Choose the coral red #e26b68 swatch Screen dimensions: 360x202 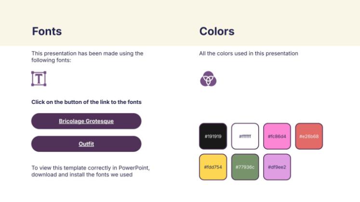coord(309,136)
